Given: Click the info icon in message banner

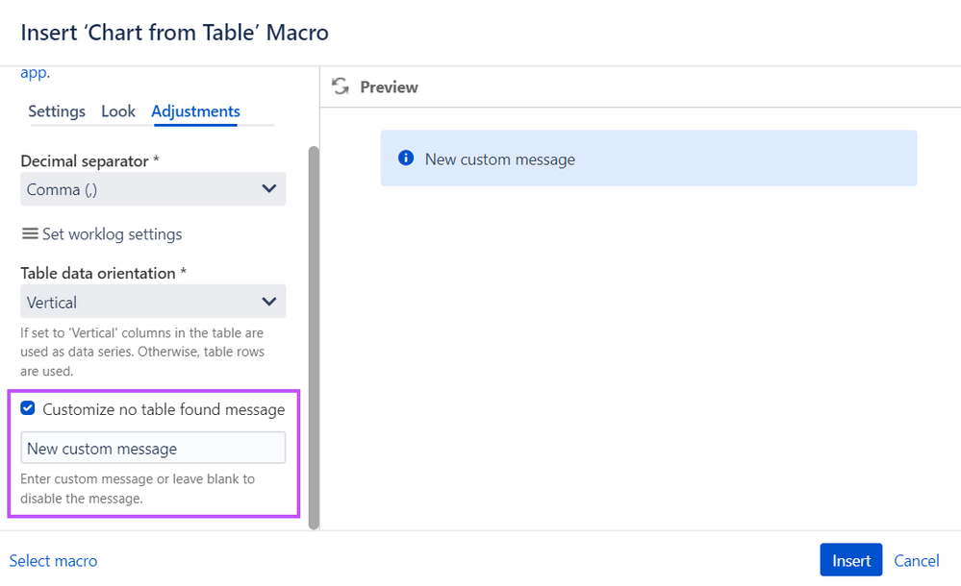Looking at the screenshot, I should click(406, 159).
